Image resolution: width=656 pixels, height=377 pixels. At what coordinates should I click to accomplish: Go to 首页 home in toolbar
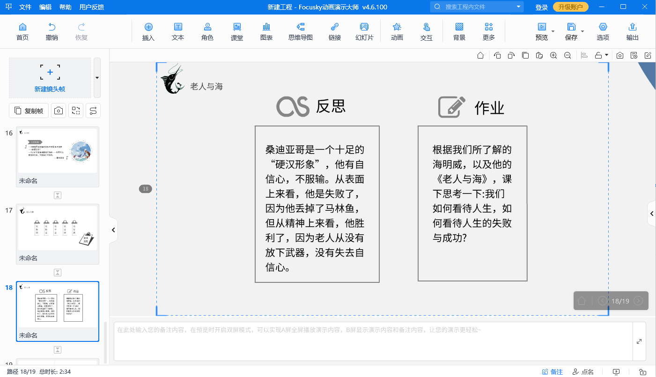tap(22, 31)
